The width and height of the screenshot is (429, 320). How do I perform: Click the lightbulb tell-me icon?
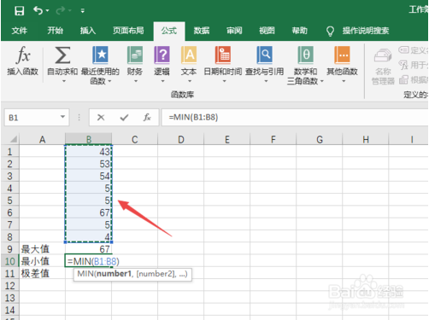pyautogui.click(x=330, y=31)
